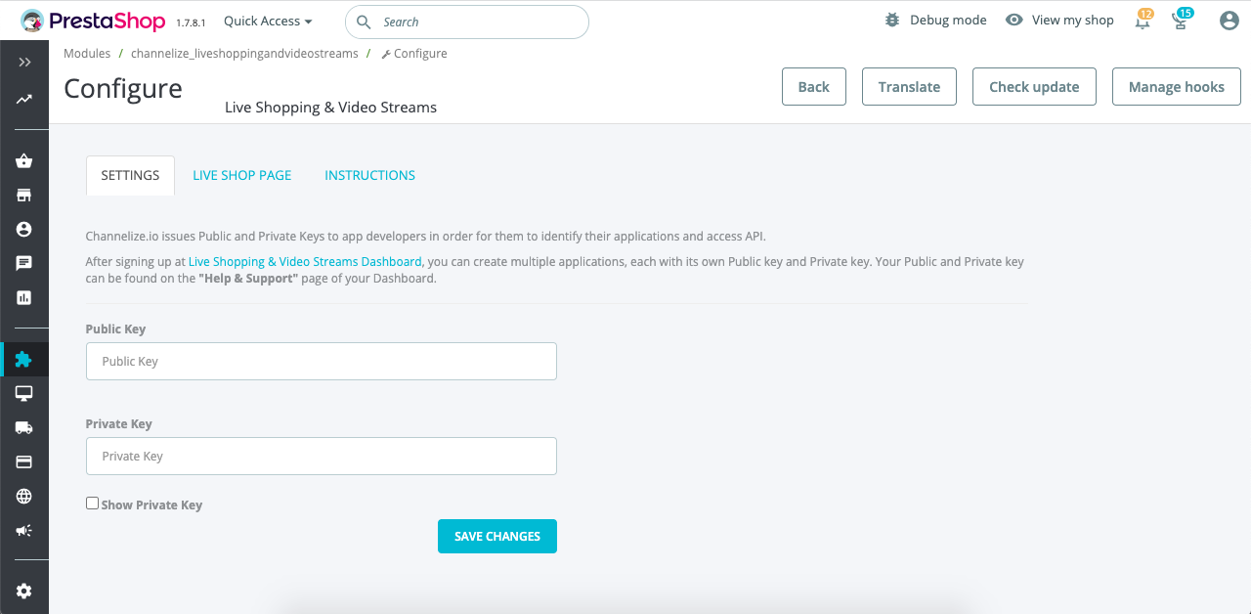Open the trophy icon with 15 badge
The width and height of the screenshot is (1251, 614).
[x=1181, y=21]
